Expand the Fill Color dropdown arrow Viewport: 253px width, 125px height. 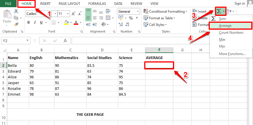pos(71,23)
